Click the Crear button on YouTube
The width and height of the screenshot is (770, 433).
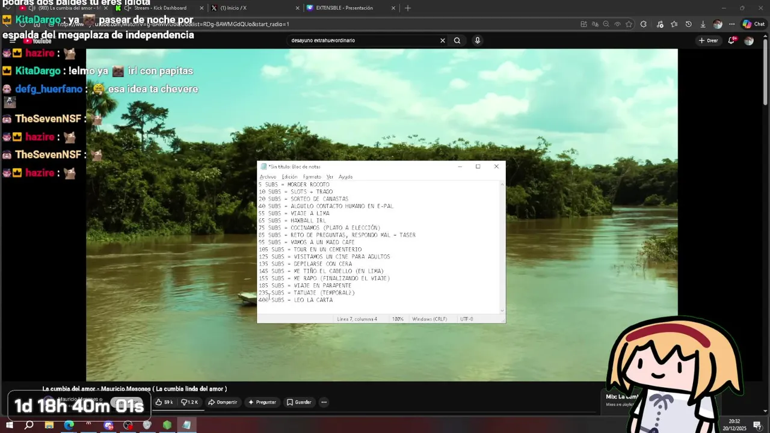point(708,40)
